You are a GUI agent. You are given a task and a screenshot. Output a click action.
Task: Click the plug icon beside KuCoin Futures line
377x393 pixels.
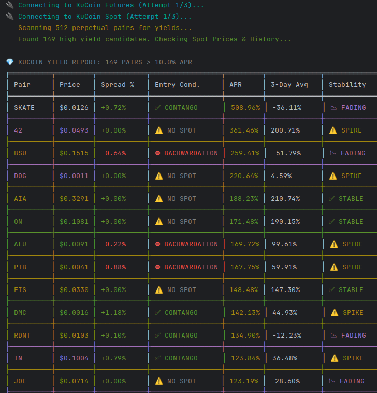[x=9, y=5]
